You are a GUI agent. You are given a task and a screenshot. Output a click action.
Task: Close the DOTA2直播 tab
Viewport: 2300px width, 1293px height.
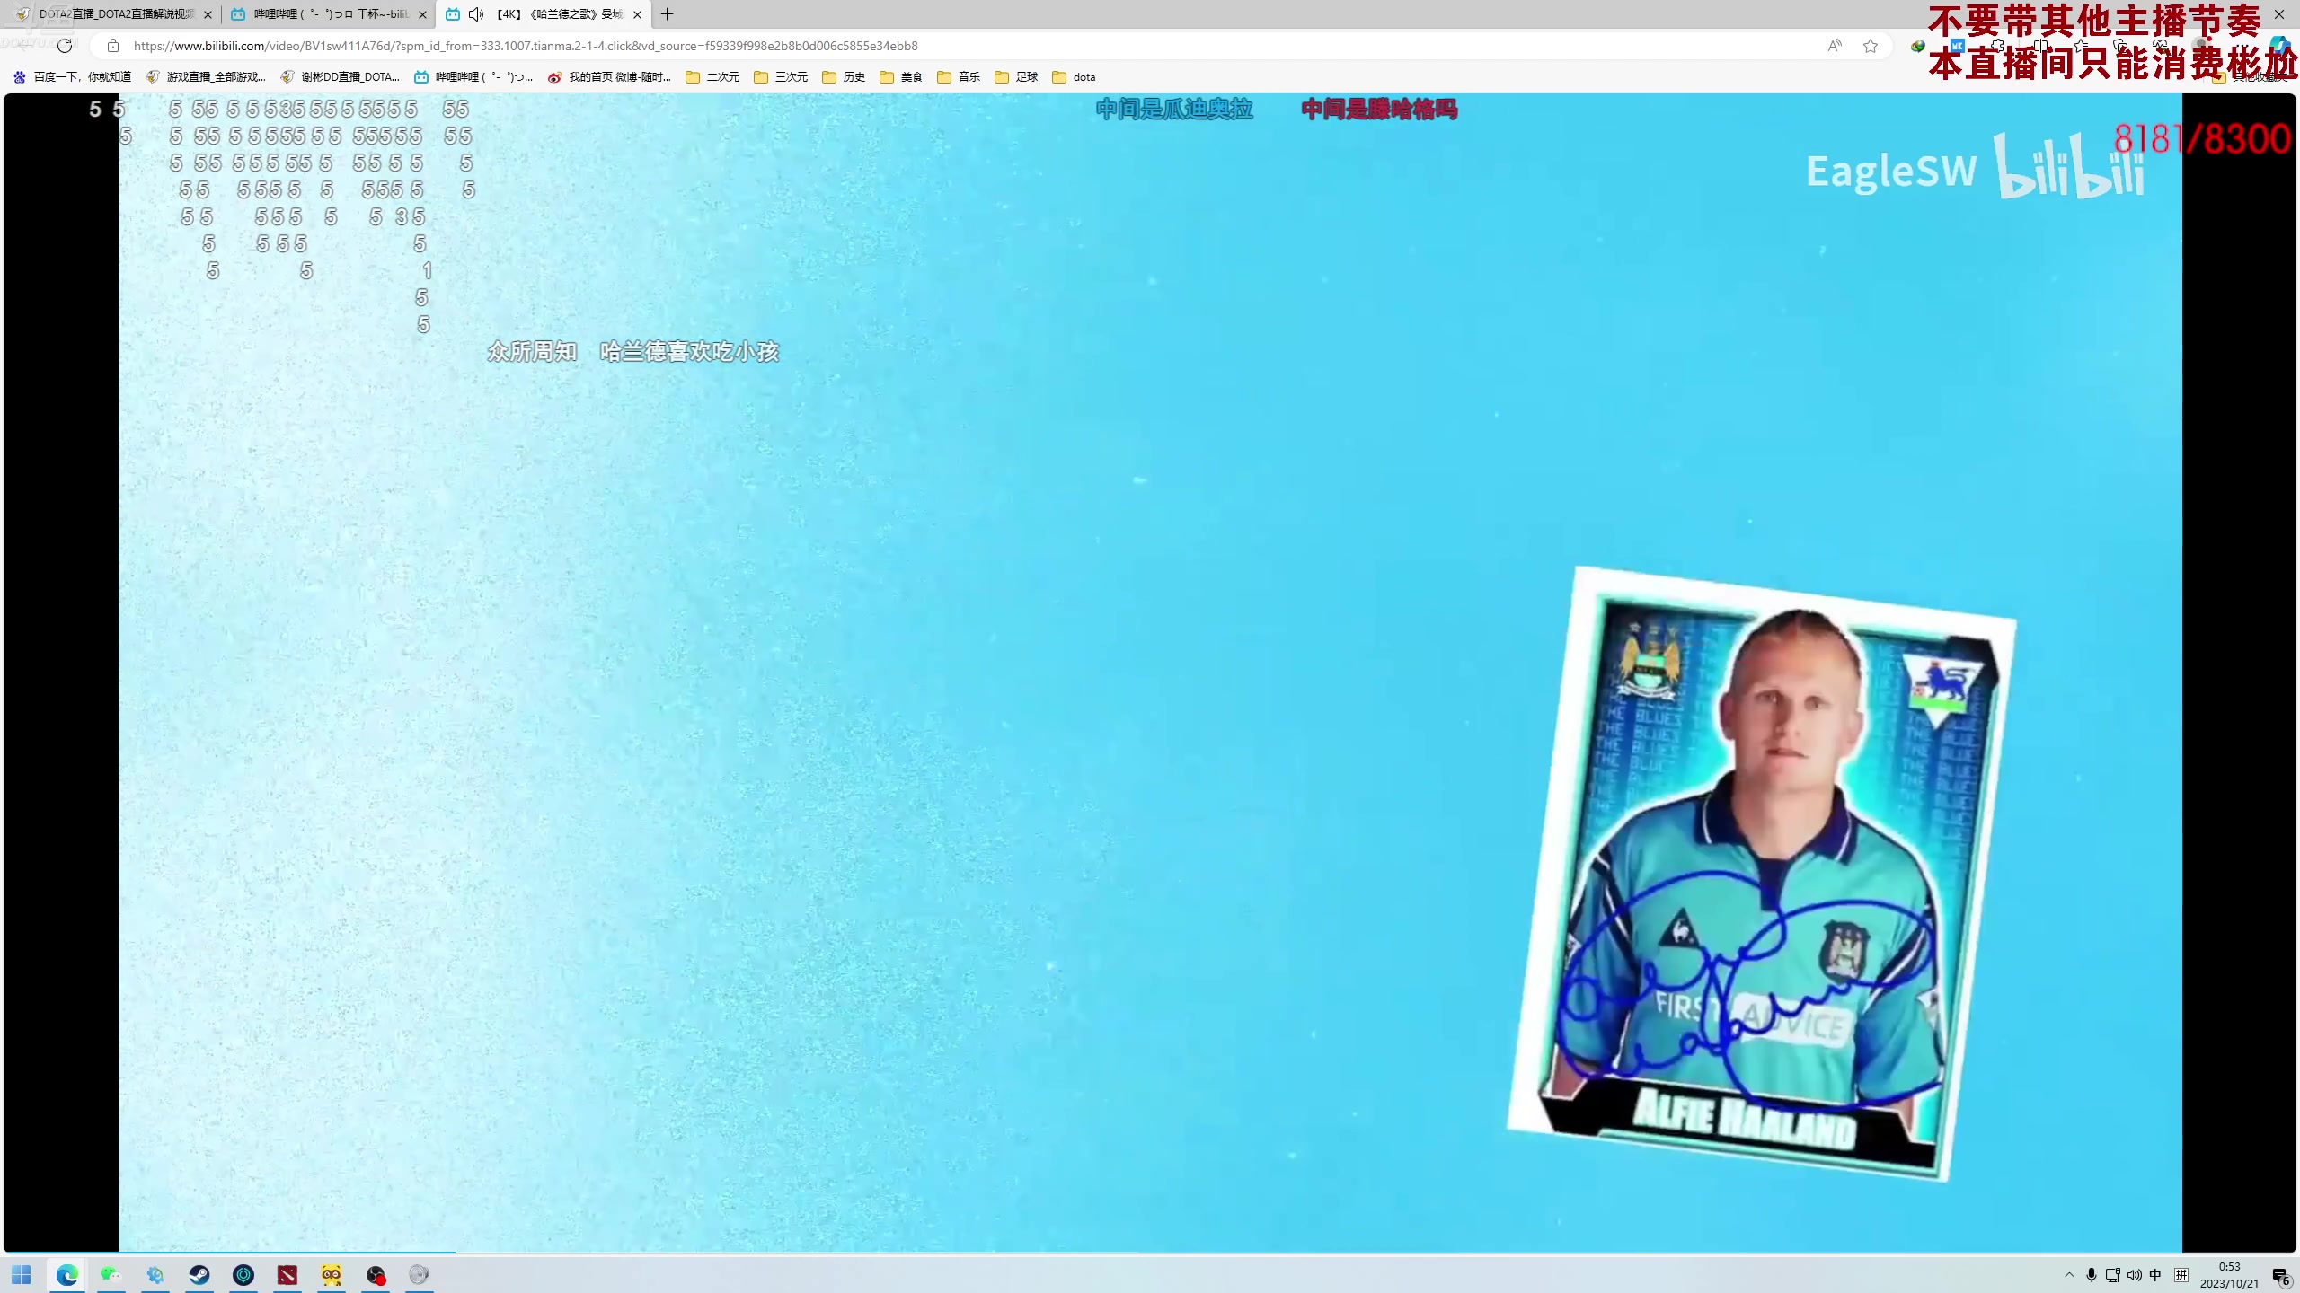pyautogui.click(x=208, y=14)
